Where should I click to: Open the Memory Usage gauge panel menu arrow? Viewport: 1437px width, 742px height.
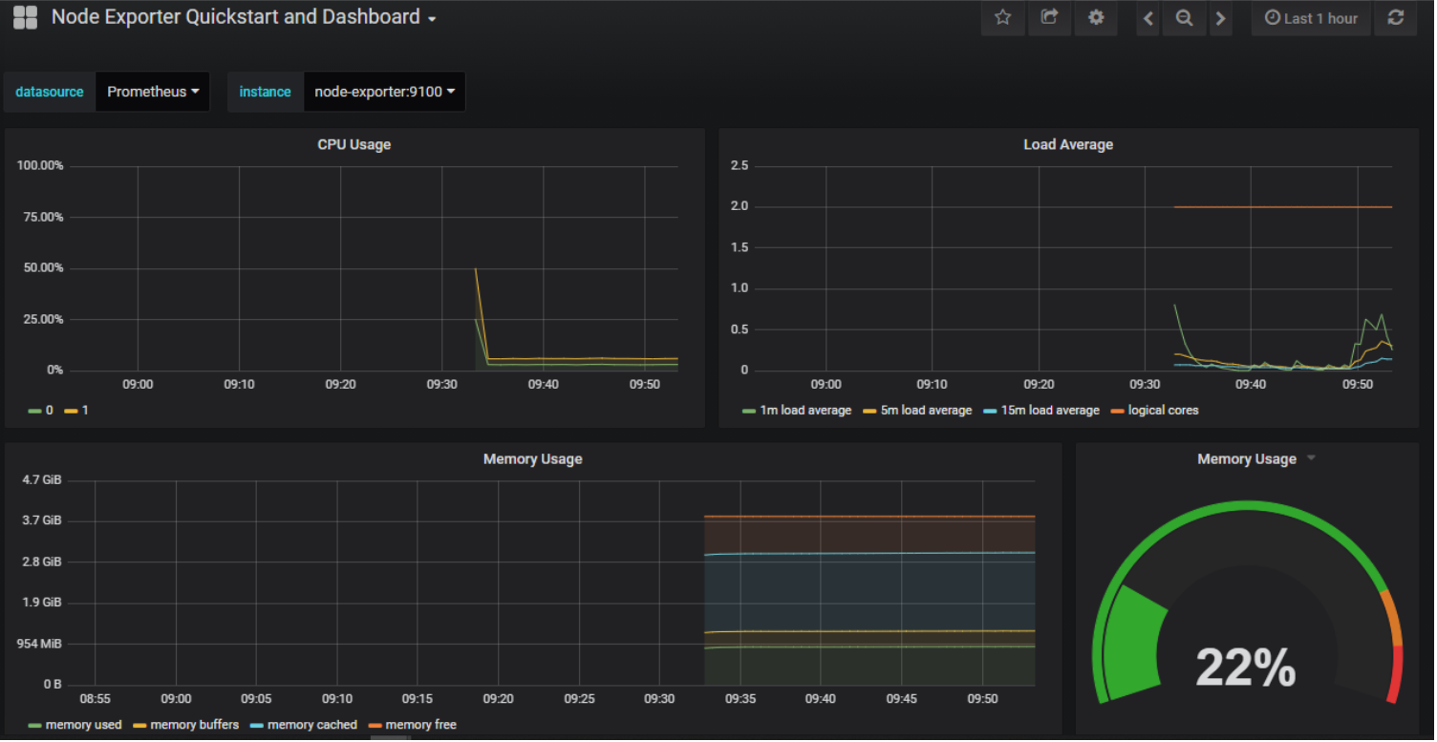1311,458
